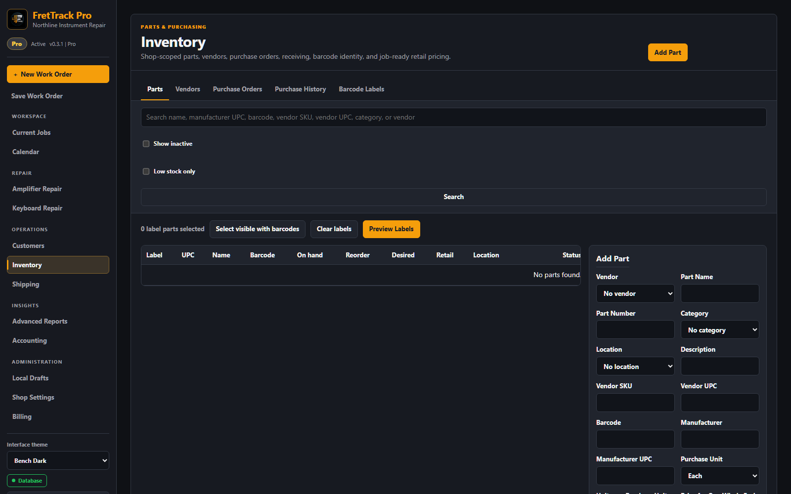Click the Database status indicator
The height and width of the screenshot is (494, 791).
[27, 481]
